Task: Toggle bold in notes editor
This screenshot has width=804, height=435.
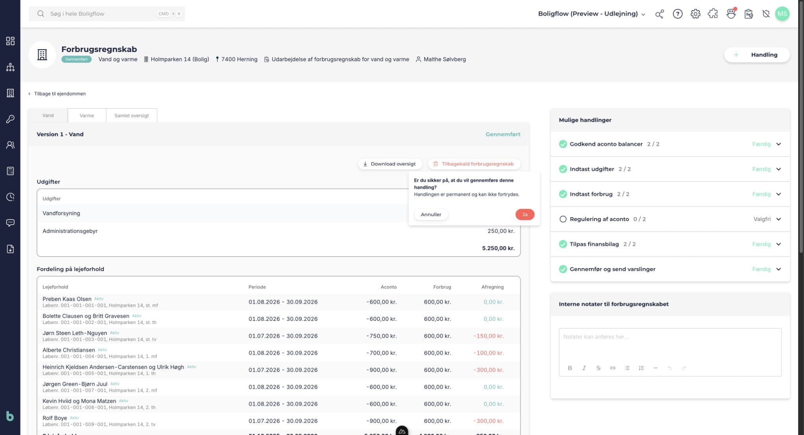Action: pyautogui.click(x=570, y=368)
